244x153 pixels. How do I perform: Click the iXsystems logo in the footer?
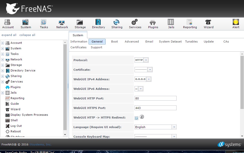[229, 144]
